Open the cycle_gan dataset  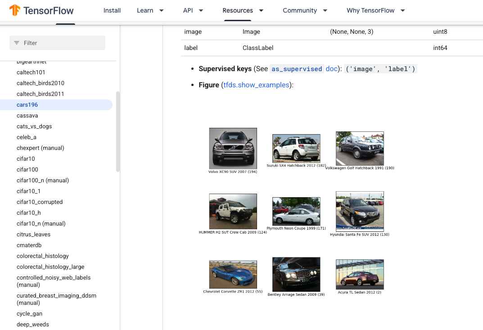[29, 313]
